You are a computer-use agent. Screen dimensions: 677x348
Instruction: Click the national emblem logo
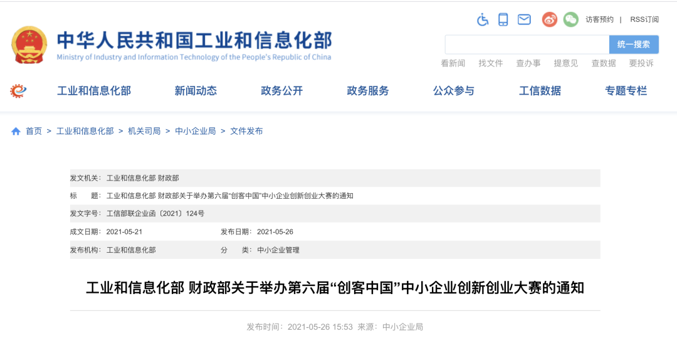coord(29,45)
